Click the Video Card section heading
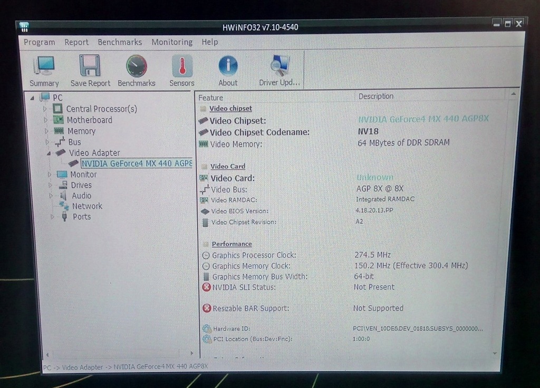 click(x=228, y=166)
